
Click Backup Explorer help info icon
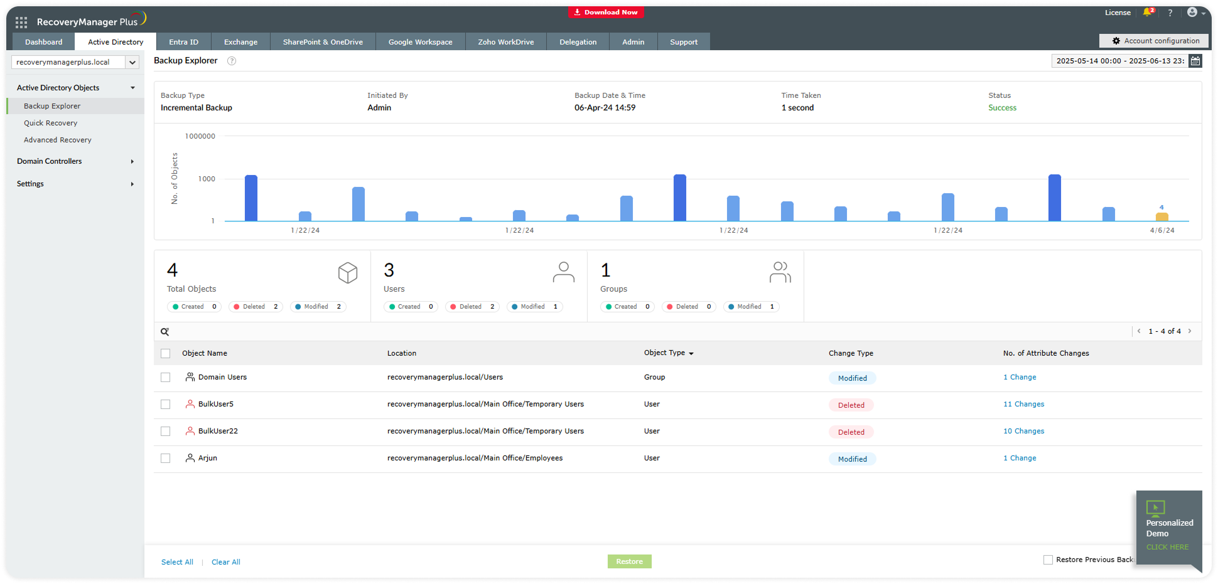(232, 61)
